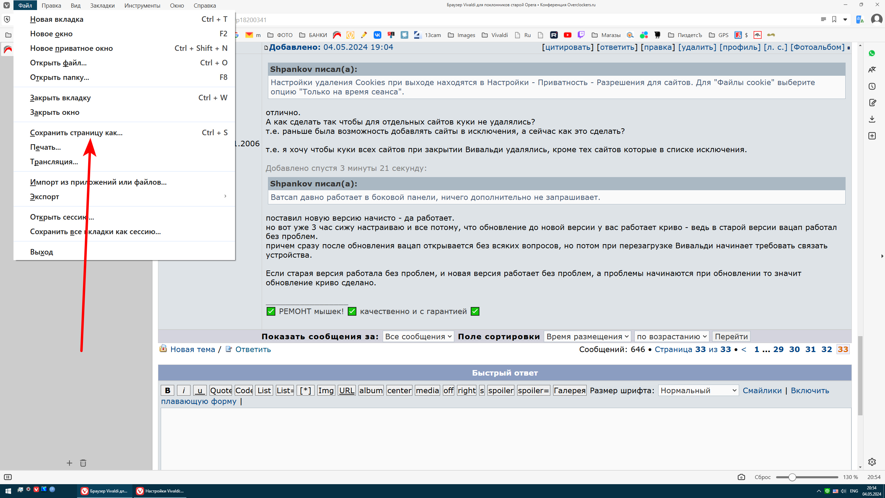Toggle the panel show/hide button in status bar

(x=8, y=477)
